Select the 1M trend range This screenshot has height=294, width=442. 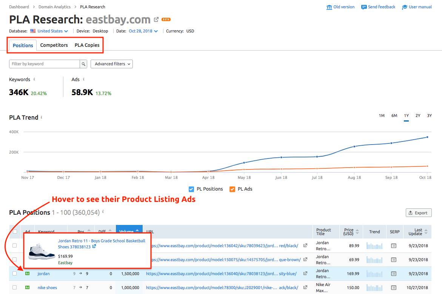[382, 115]
